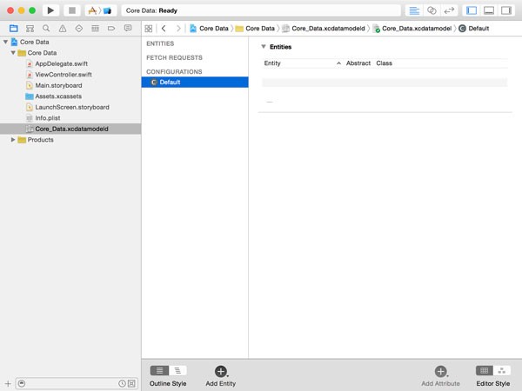Collapse the Core Data group folder
The image size is (522, 391).
[x=13, y=53]
